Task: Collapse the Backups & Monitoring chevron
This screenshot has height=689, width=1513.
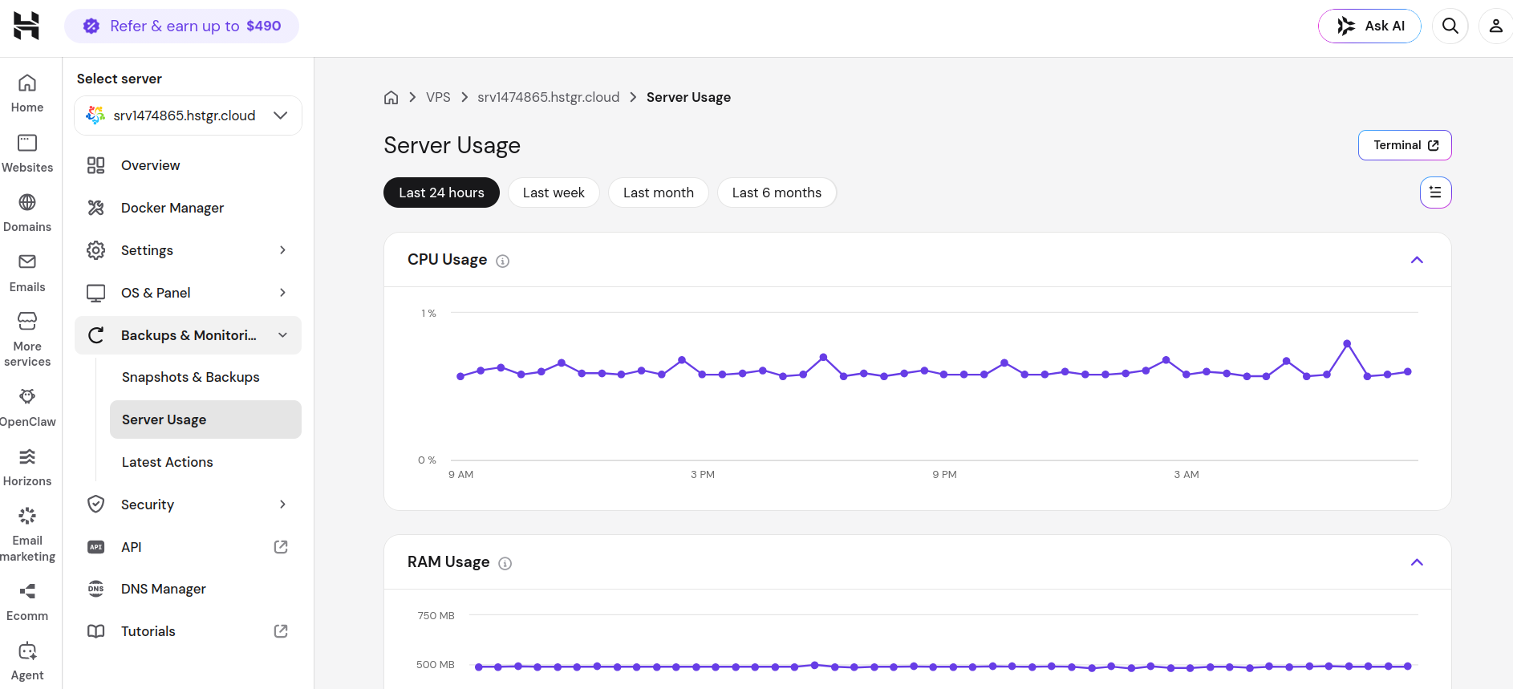Action: click(282, 335)
